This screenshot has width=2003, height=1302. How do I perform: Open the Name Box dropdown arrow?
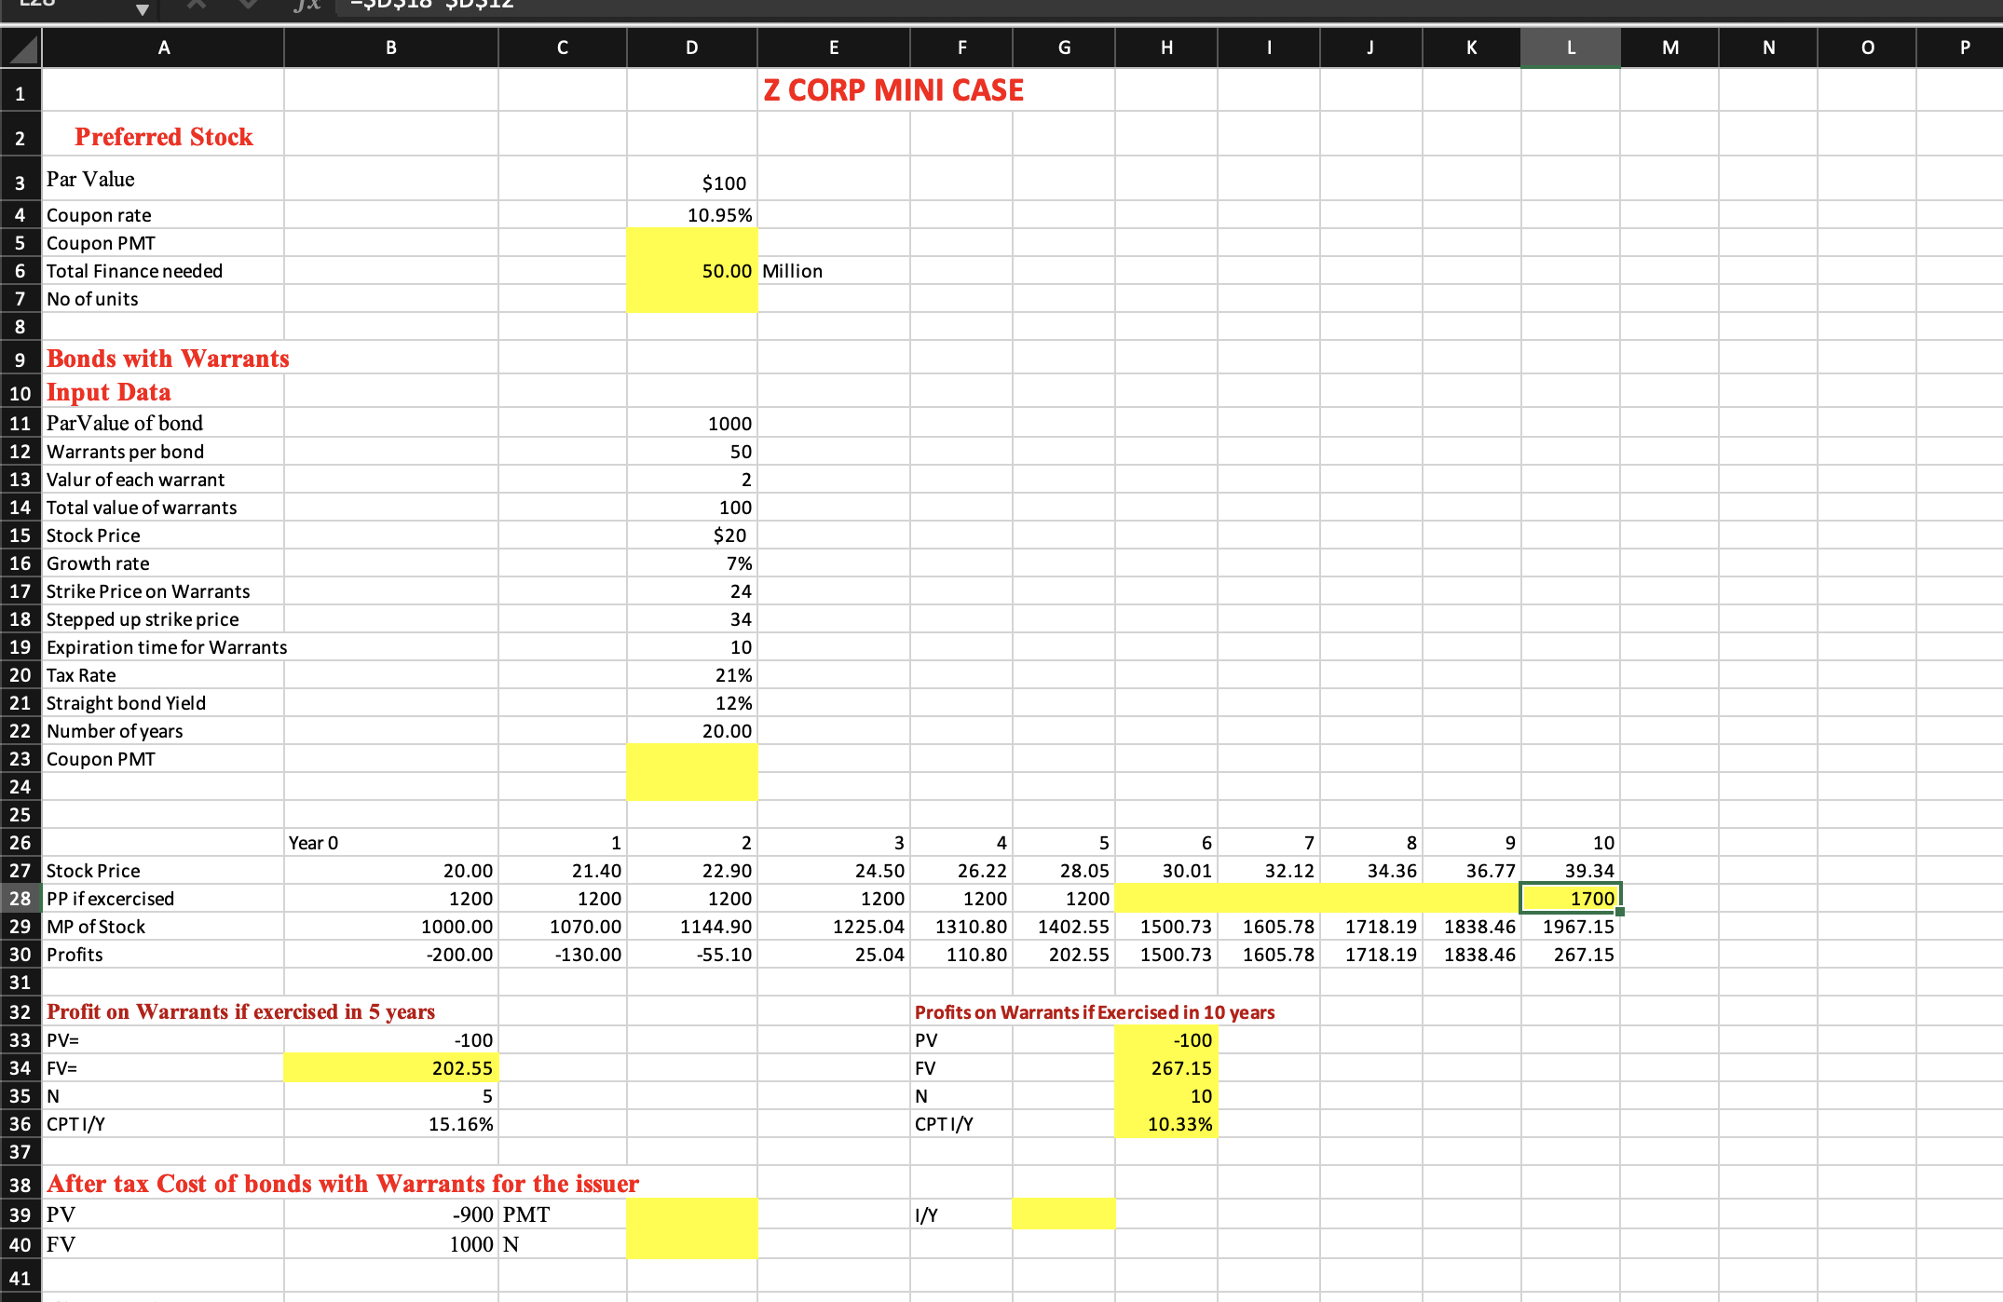142,9
